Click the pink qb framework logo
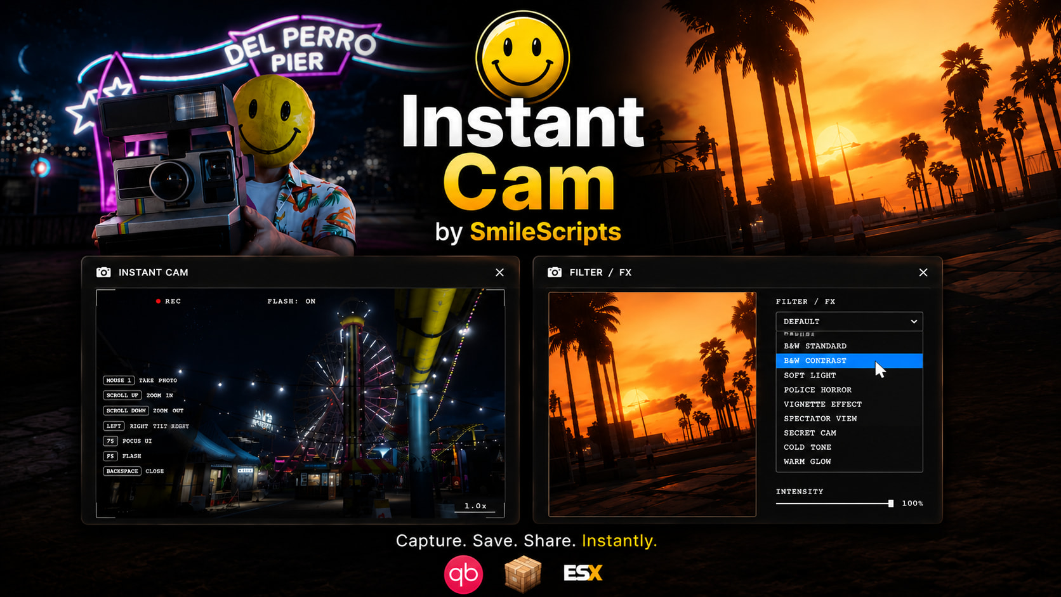This screenshot has height=597, width=1061. point(463,574)
